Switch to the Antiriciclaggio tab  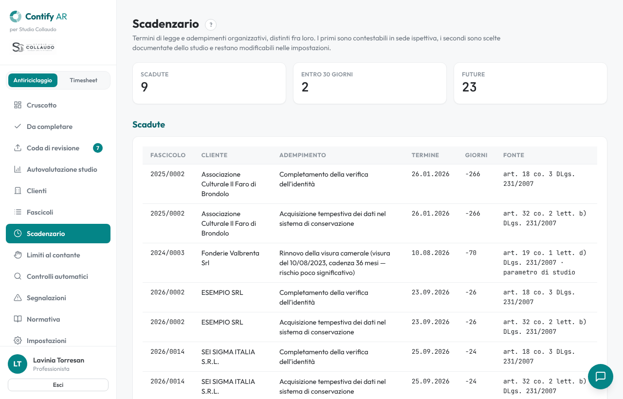pos(33,80)
